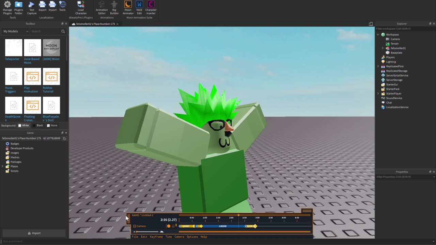The width and height of the screenshot is (436, 245).
Task: Select the Moon Anti Exploit thumbnail
Action: tap(51, 48)
